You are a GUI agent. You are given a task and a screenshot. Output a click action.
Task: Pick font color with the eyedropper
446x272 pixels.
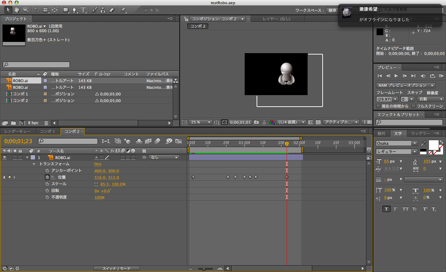[424, 143]
